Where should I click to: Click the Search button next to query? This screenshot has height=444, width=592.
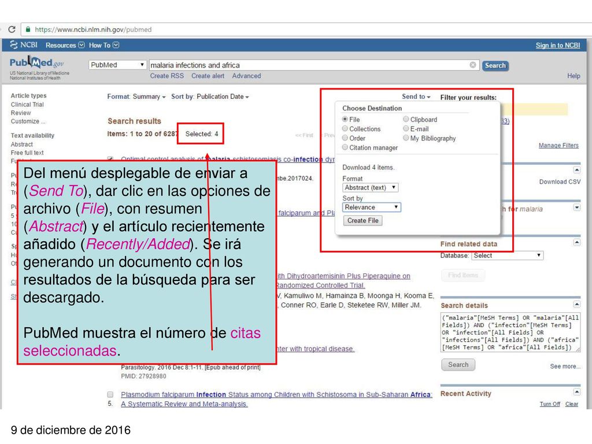(495, 65)
